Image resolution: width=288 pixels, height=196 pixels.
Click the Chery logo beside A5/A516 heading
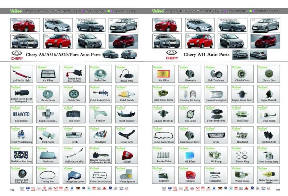pyautogui.click(x=17, y=55)
